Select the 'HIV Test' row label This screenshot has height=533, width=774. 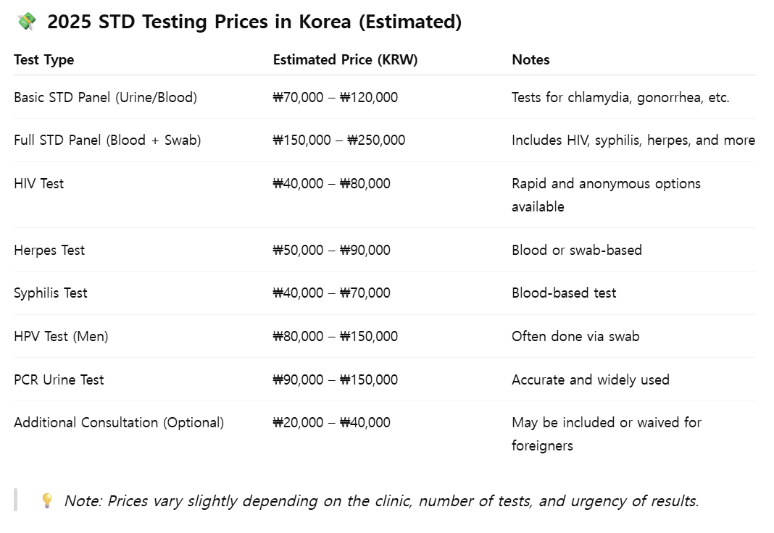coord(39,183)
